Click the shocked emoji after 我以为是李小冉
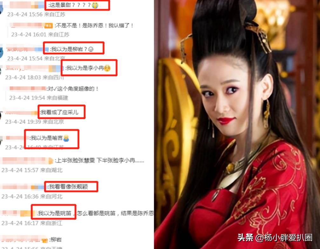The width and height of the screenshot is (320, 249). point(107,68)
